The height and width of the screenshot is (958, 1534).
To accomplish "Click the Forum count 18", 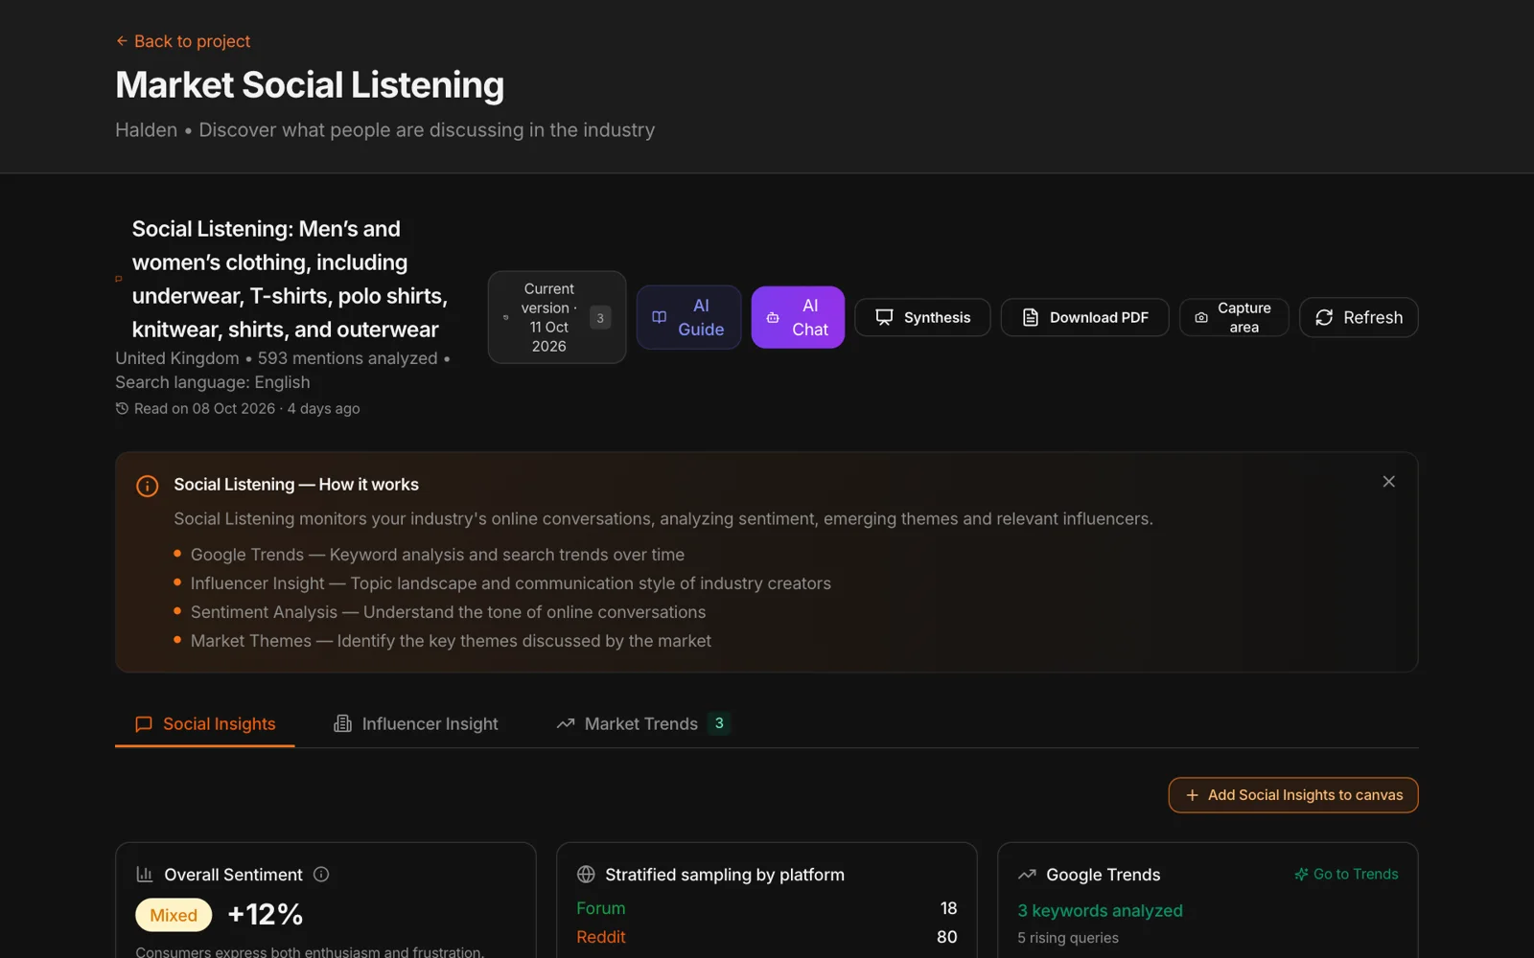I will click(948, 908).
